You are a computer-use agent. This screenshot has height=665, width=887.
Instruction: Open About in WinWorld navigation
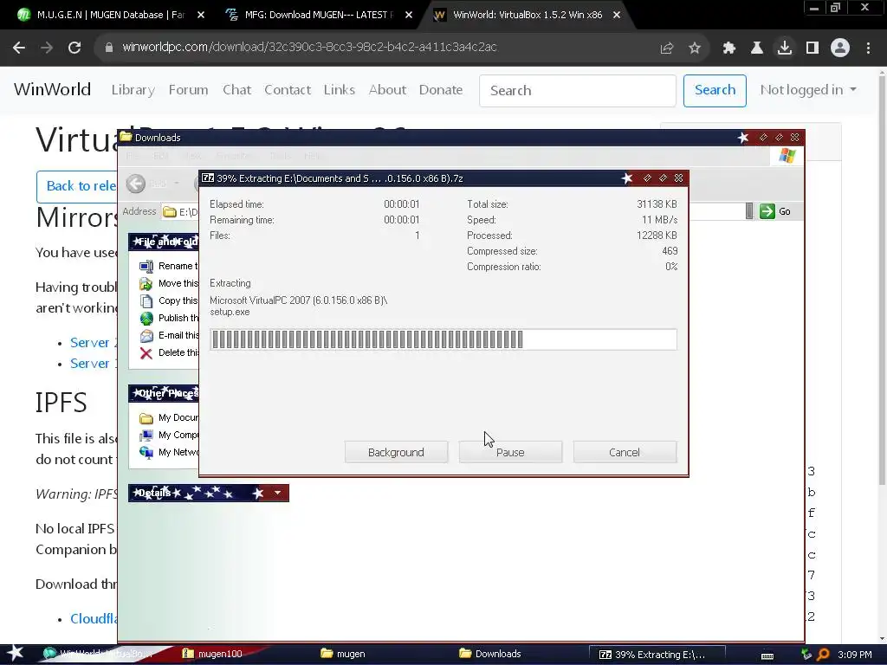click(x=387, y=90)
